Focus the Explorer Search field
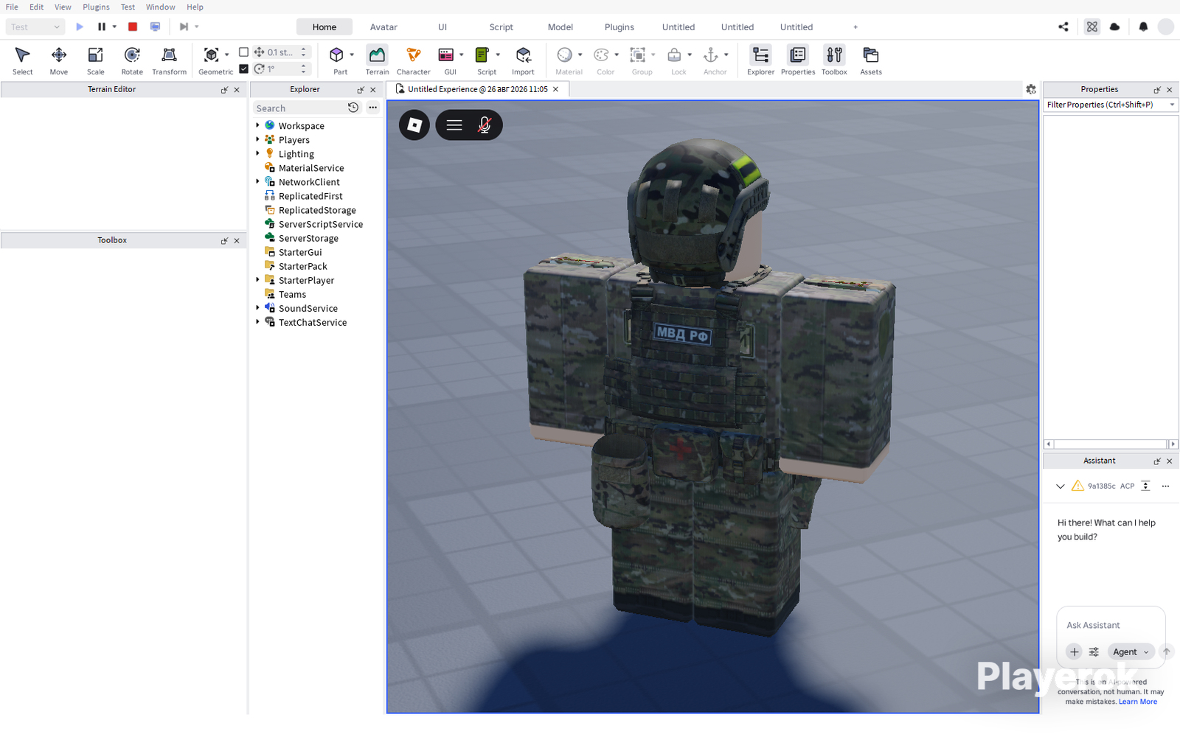The height and width of the screenshot is (737, 1180). (x=301, y=108)
